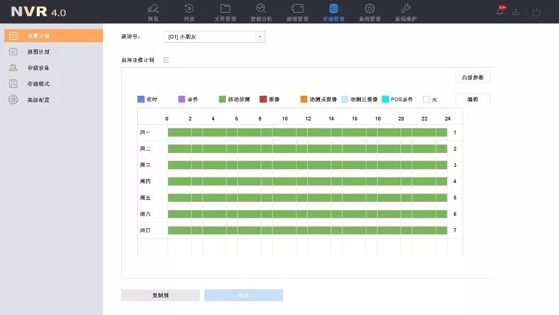Open 文件管理 folder icon
559x315 pixels.
(x=225, y=9)
